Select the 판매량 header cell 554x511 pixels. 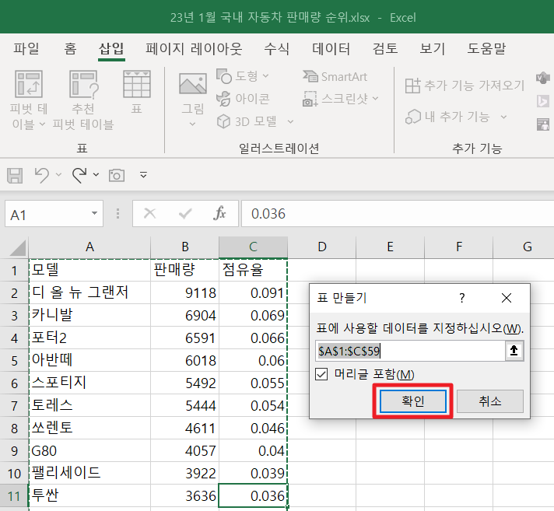[184, 270]
